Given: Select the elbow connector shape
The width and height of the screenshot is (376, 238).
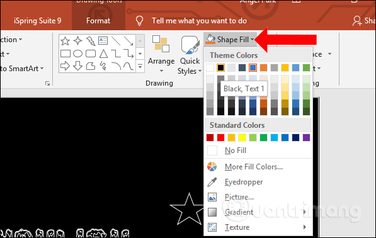Looking at the screenshot, I should [116, 54].
